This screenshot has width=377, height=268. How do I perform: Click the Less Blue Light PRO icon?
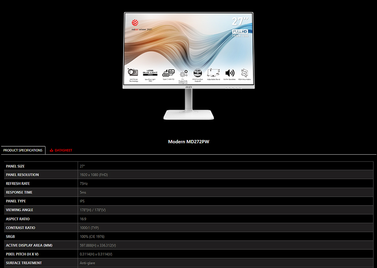pyautogui.click(x=150, y=73)
